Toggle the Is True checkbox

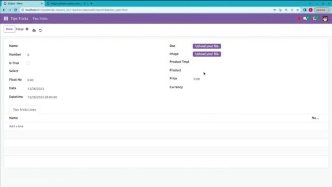(28, 63)
